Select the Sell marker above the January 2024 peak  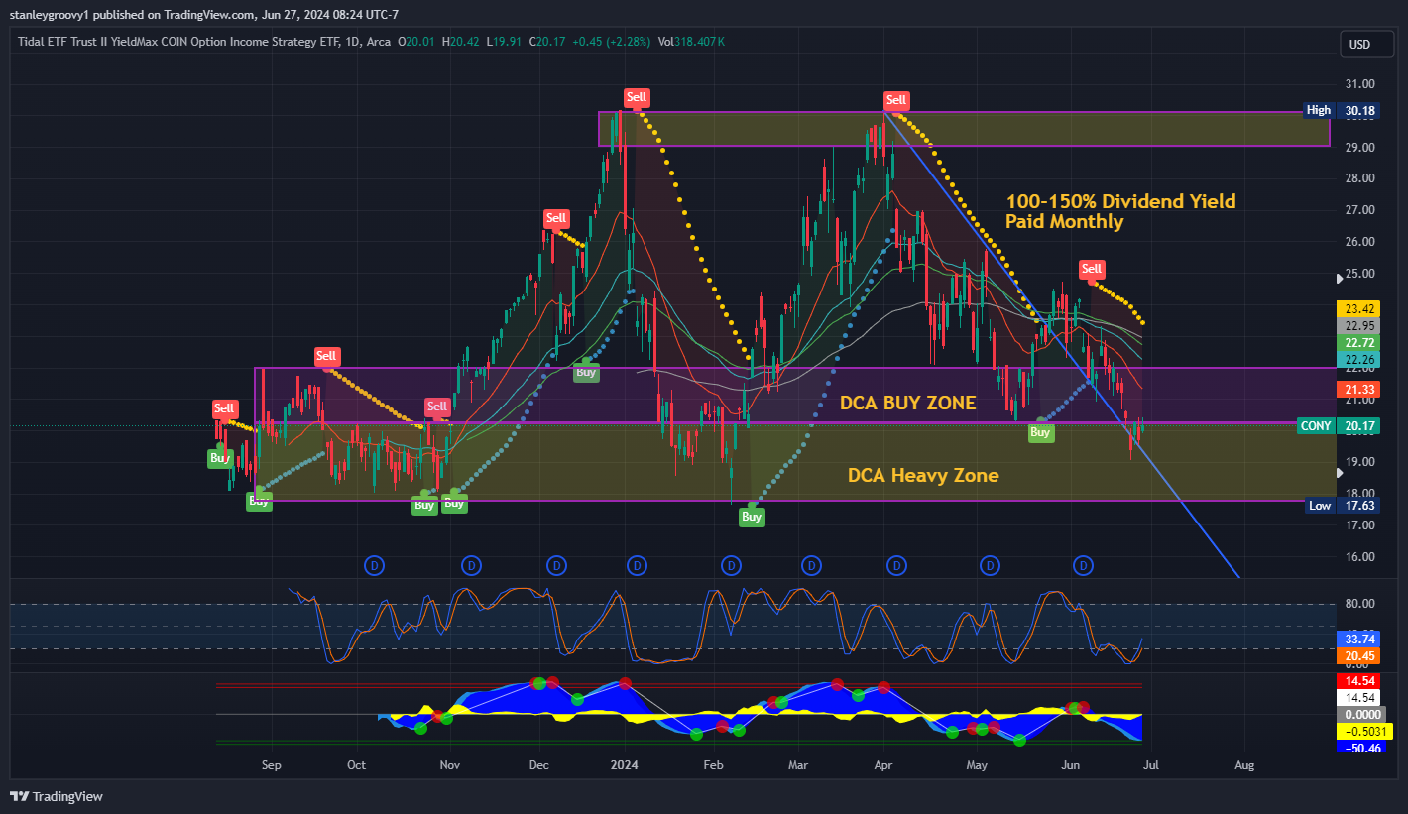point(636,97)
